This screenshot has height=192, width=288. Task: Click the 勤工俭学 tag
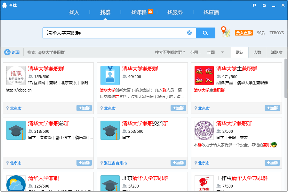(x=63, y=138)
